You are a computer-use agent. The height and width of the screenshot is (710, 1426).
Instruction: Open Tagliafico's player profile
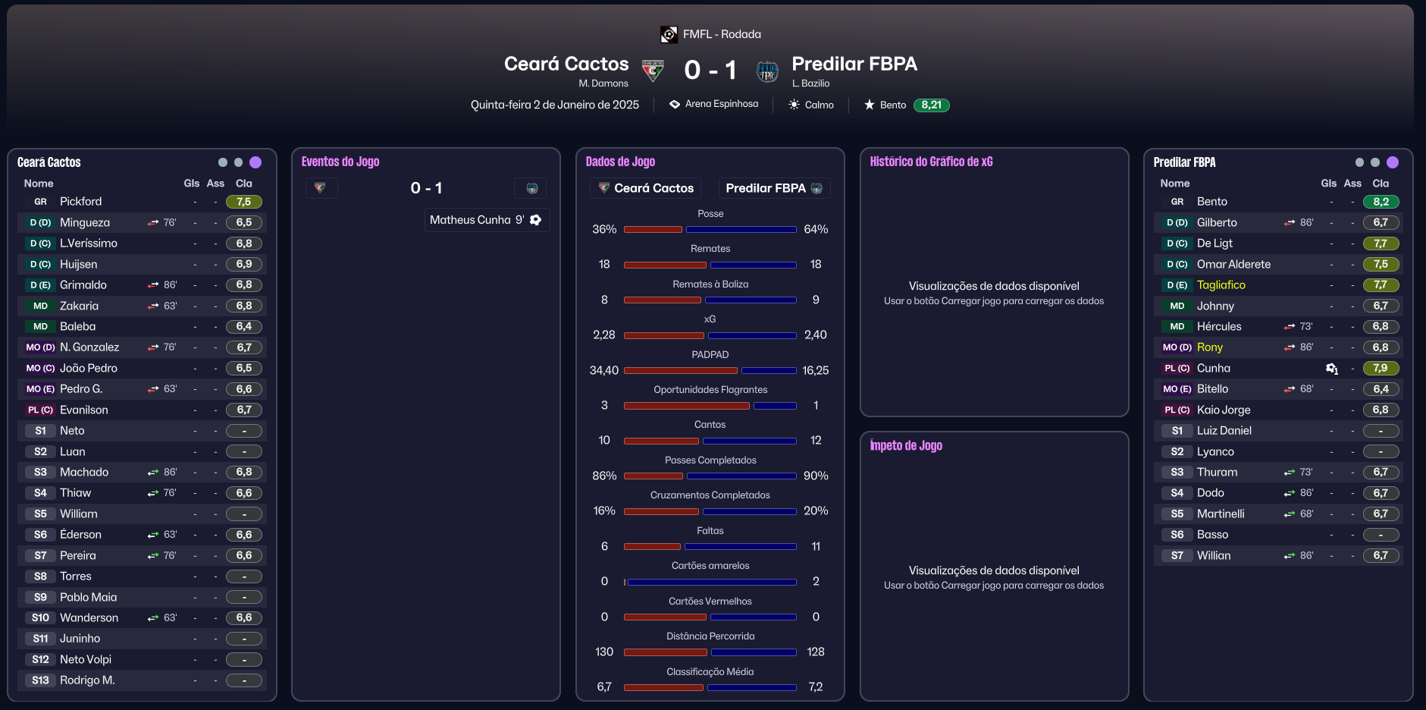point(1221,285)
